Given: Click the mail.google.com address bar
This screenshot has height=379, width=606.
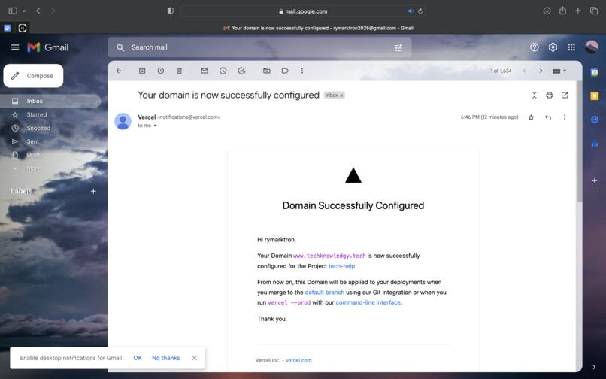Looking at the screenshot, I should 303,11.
